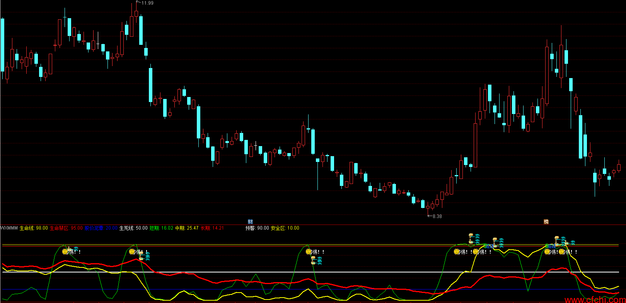Click the 11.99 high price label
The height and width of the screenshot is (303, 626).
pyautogui.click(x=147, y=3)
